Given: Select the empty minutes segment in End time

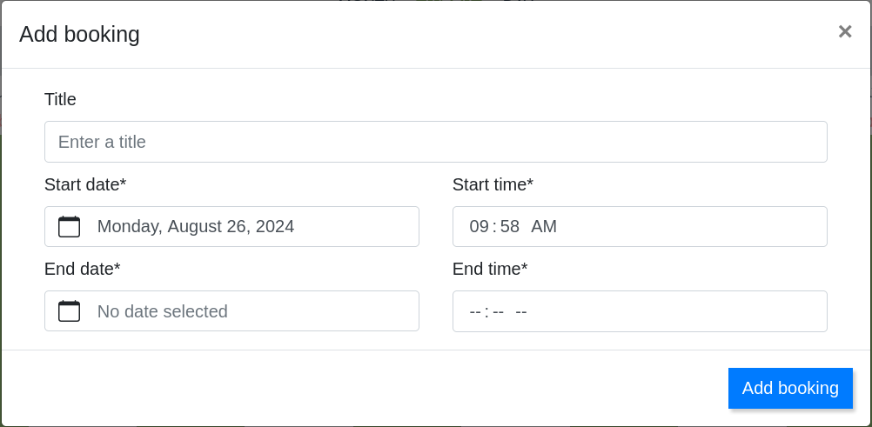Looking at the screenshot, I should pos(498,311).
